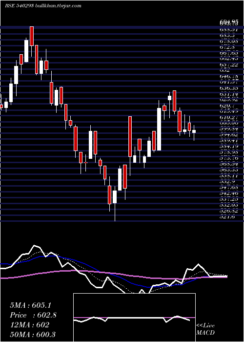Click the 610.27 price axis label
Viewport: 244px width, 342px height.
[229, 117]
